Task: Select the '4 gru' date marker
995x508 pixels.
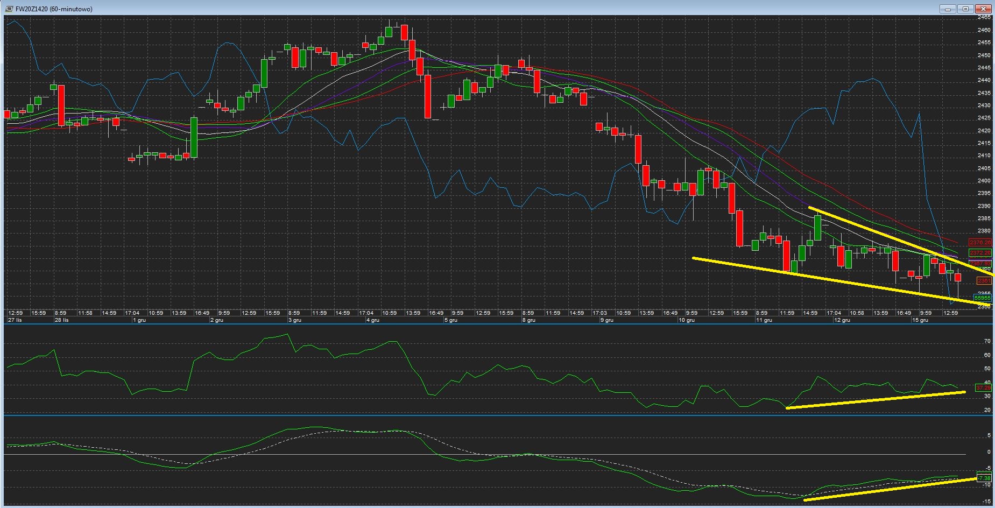Action: point(372,320)
